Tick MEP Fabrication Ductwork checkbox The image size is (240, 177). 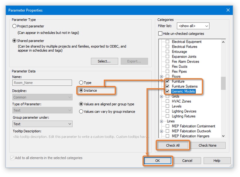click(x=167, y=131)
